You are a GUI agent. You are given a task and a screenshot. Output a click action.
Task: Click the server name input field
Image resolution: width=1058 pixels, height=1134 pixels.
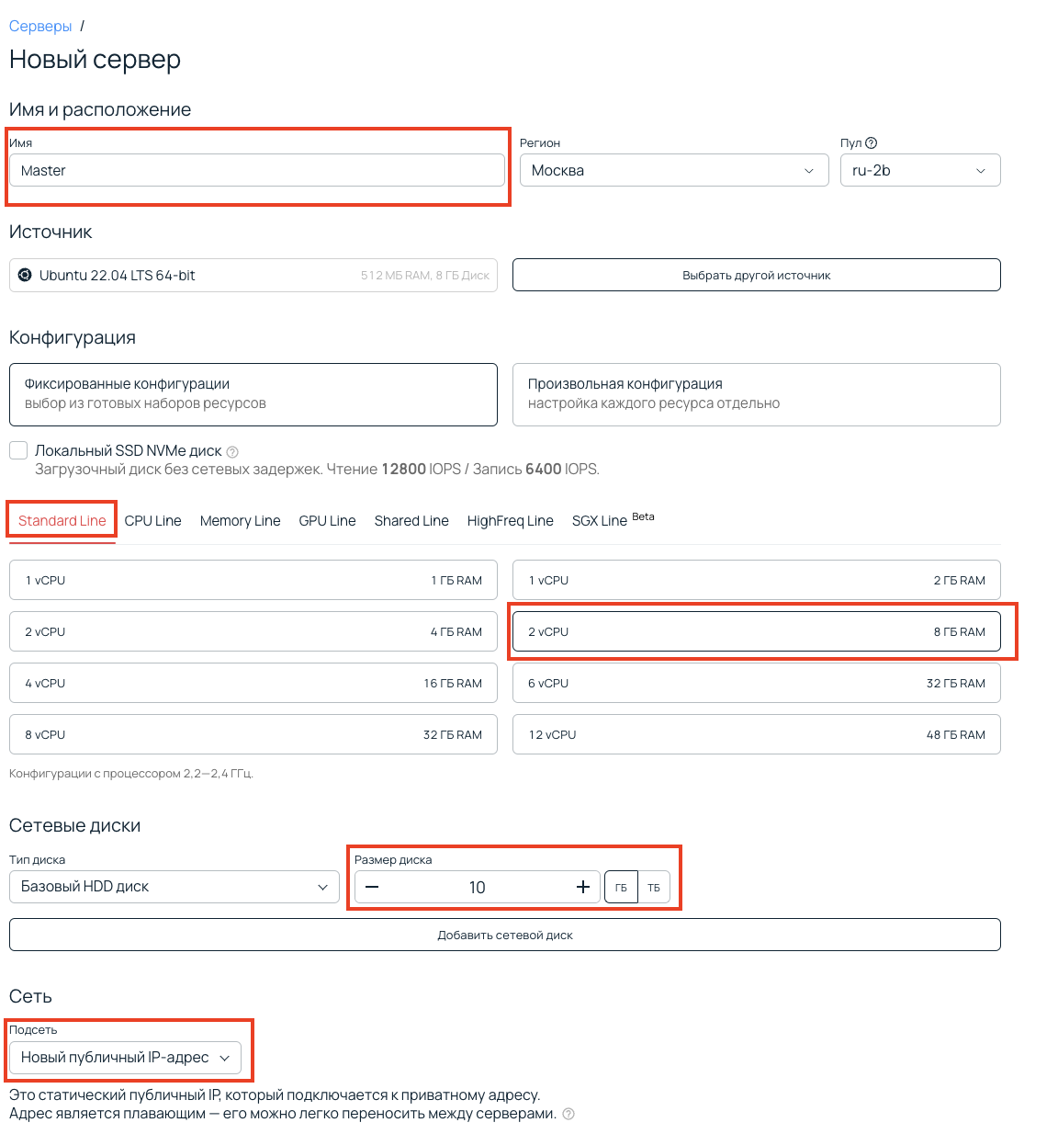(256, 170)
